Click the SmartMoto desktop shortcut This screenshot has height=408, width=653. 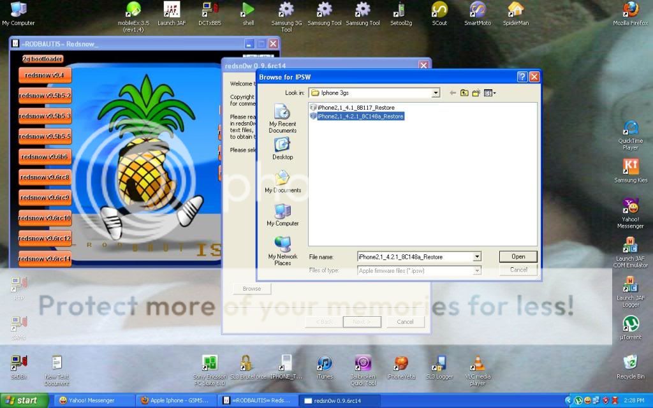pos(478,13)
